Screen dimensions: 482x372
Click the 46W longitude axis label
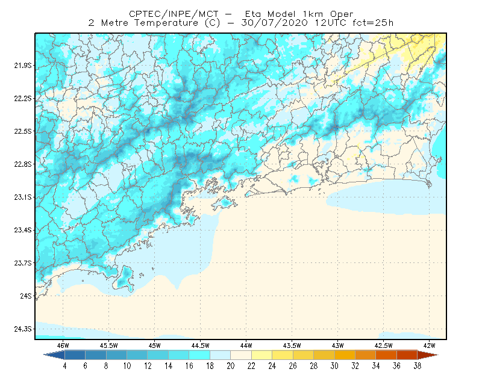coord(63,346)
